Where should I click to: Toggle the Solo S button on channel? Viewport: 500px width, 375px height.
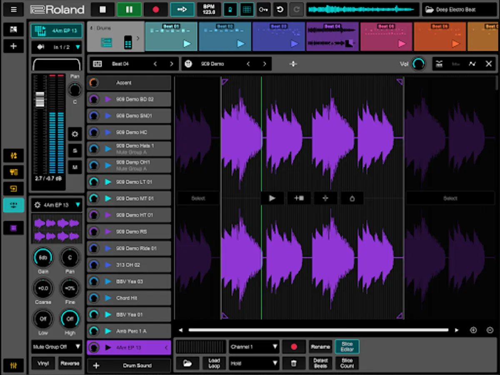tap(75, 150)
